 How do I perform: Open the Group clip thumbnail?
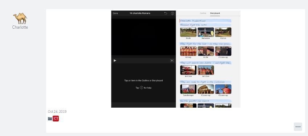point(188,51)
